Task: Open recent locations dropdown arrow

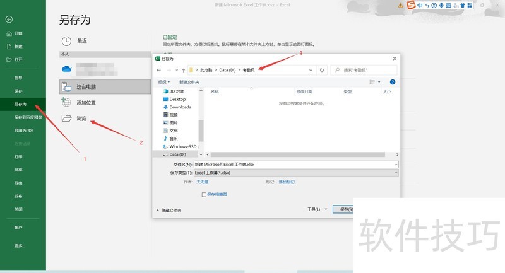Action: [x=177, y=70]
